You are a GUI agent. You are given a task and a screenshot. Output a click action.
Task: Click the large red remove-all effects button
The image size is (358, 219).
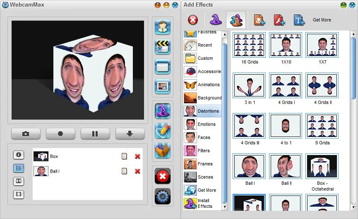pyautogui.click(x=163, y=176)
